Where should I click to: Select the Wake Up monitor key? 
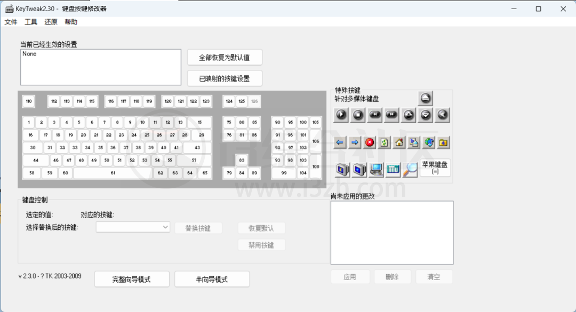[359, 170]
